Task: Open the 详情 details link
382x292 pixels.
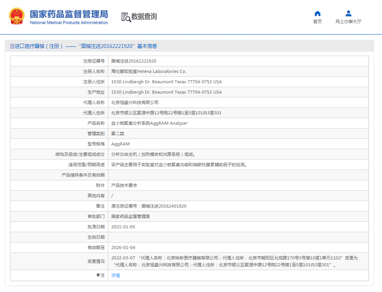Action: (115, 276)
